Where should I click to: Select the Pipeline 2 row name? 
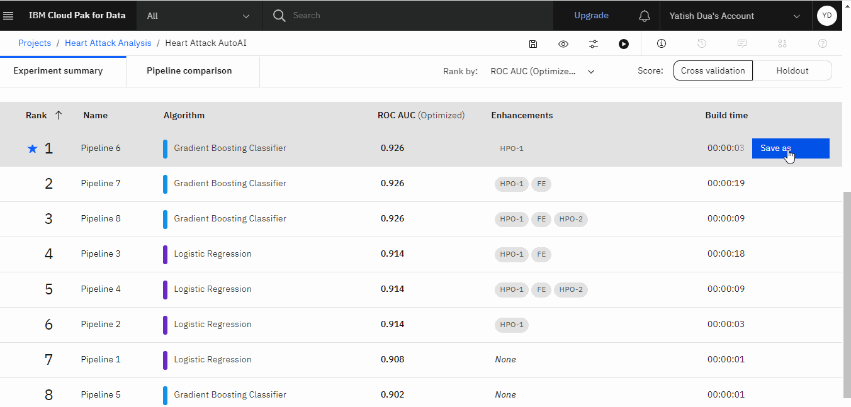click(x=101, y=325)
